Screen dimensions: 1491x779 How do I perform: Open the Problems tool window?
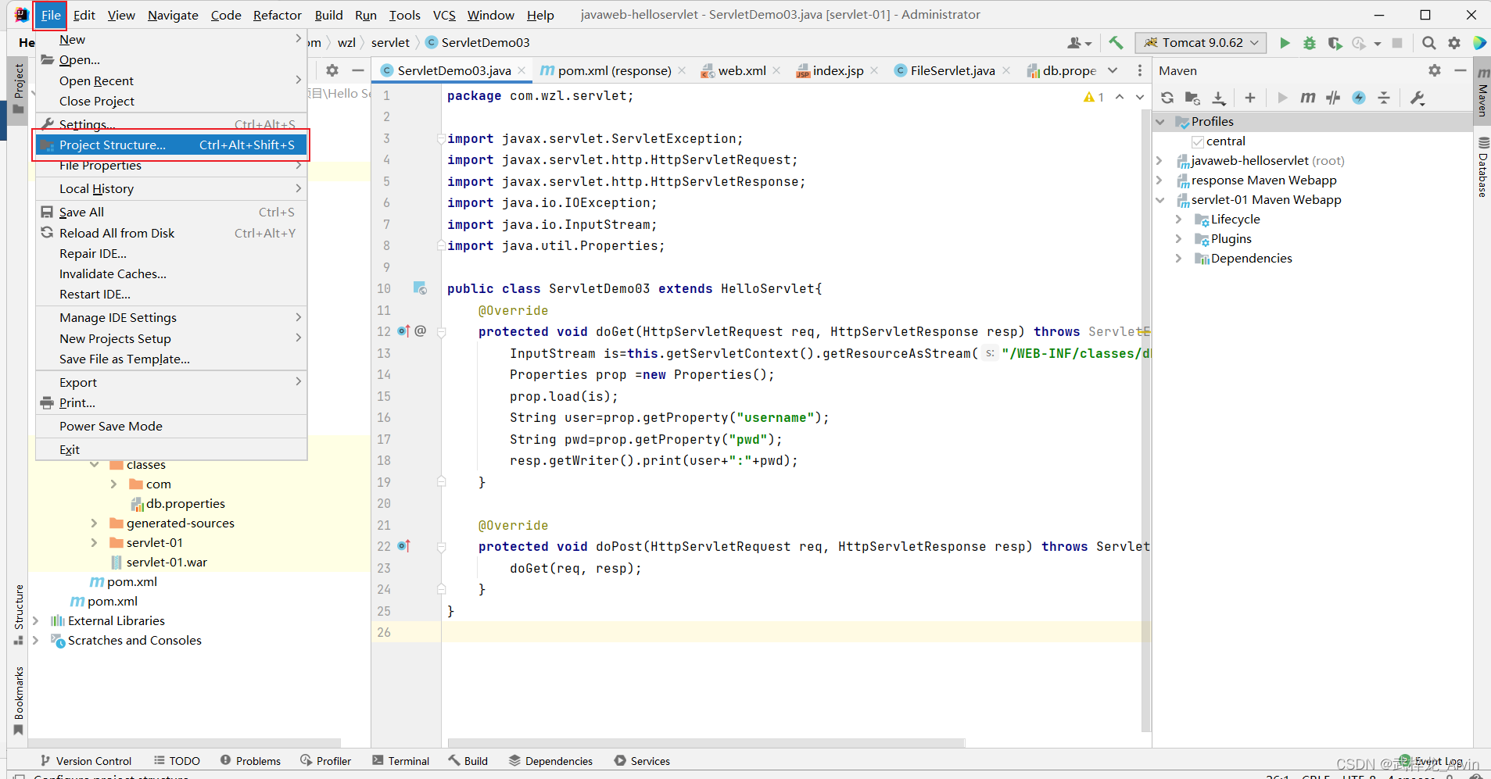(251, 761)
